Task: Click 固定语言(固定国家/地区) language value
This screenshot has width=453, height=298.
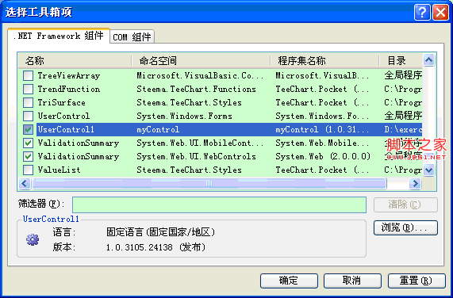Action: (x=160, y=232)
